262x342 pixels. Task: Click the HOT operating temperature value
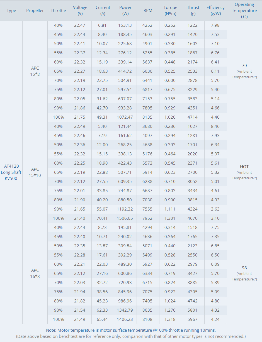(x=244, y=167)
